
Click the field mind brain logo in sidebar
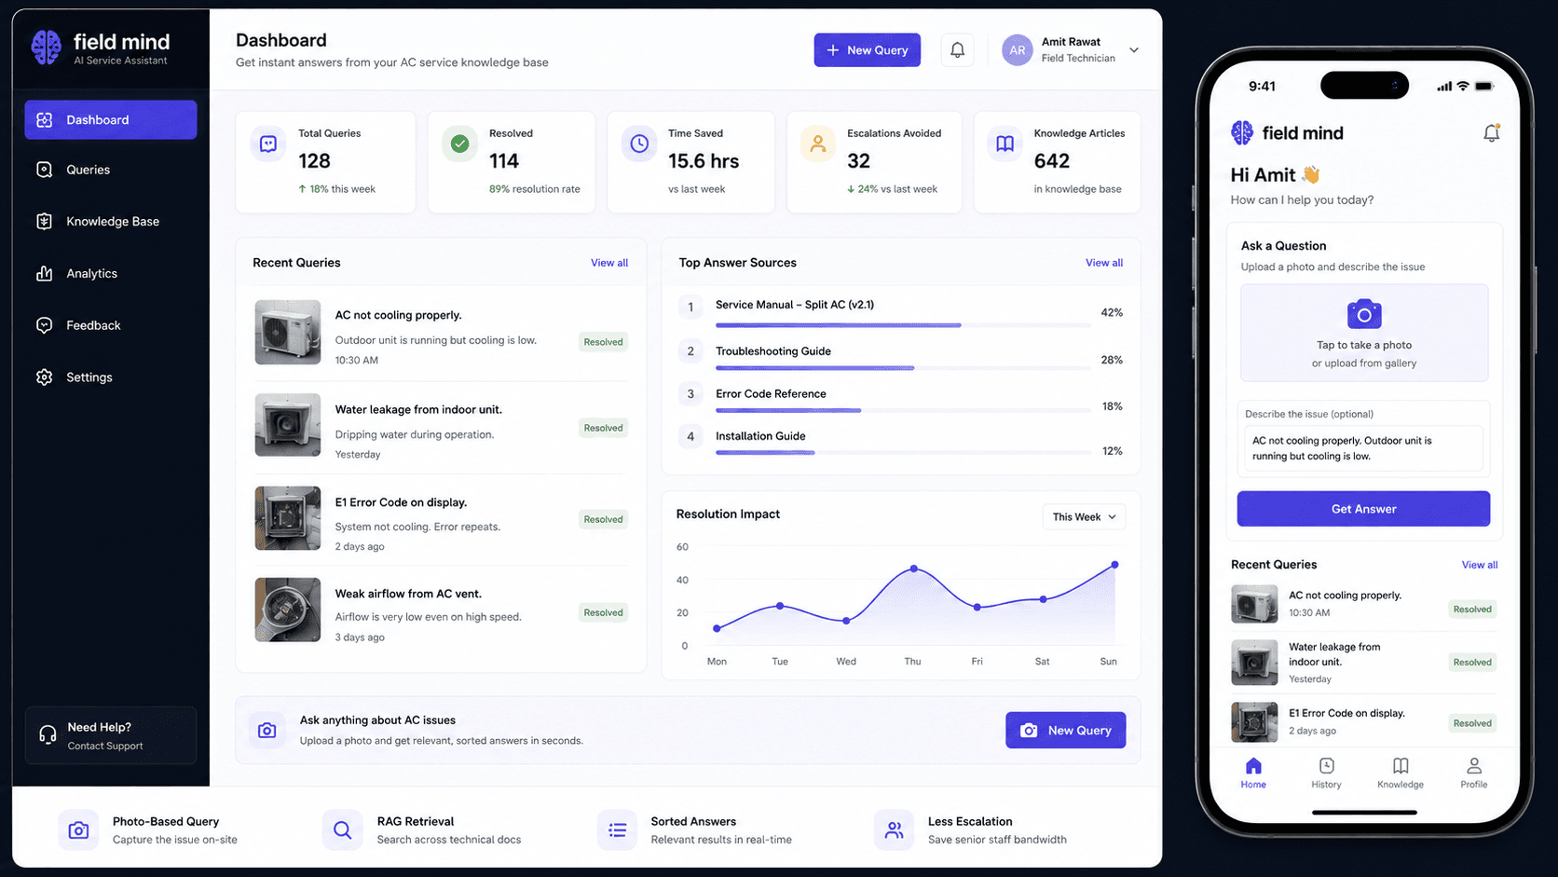[46, 48]
